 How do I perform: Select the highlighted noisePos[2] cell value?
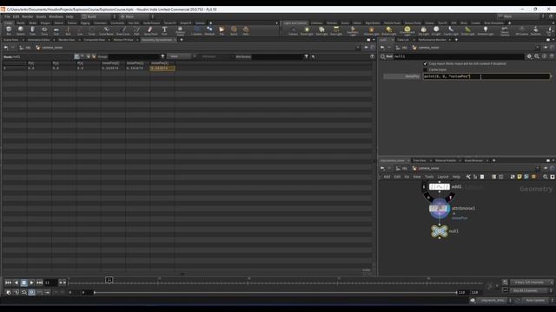tap(162, 68)
